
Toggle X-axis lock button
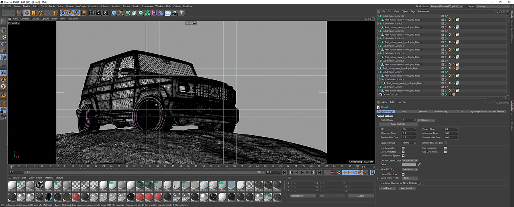click(x=63, y=13)
